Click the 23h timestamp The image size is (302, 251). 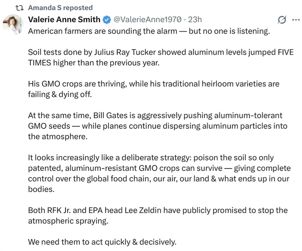(195, 19)
